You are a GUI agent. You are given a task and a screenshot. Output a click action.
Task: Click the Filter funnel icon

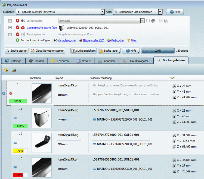click(128, 40)
